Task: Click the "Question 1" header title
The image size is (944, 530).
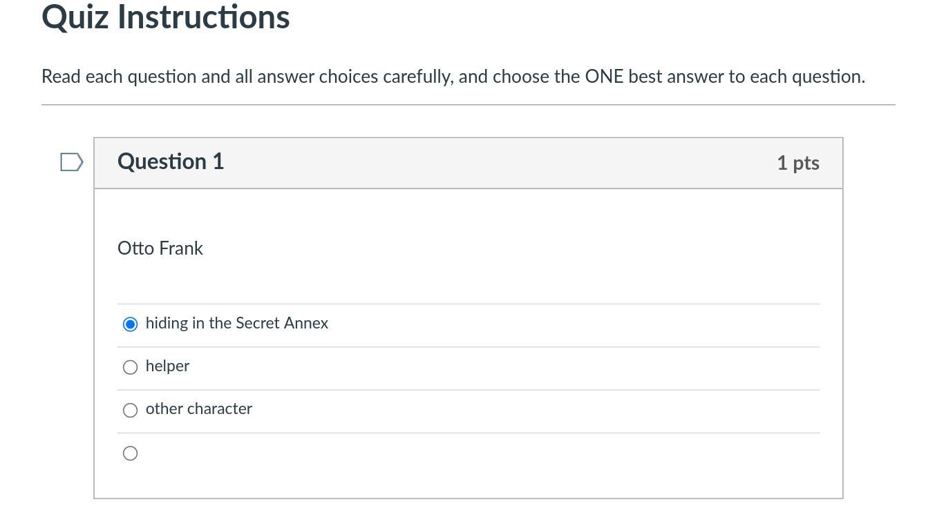Action: tap(171, 161)
